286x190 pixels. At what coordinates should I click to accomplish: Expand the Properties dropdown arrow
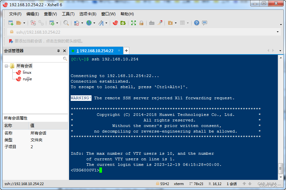click(x=57, y=23)
